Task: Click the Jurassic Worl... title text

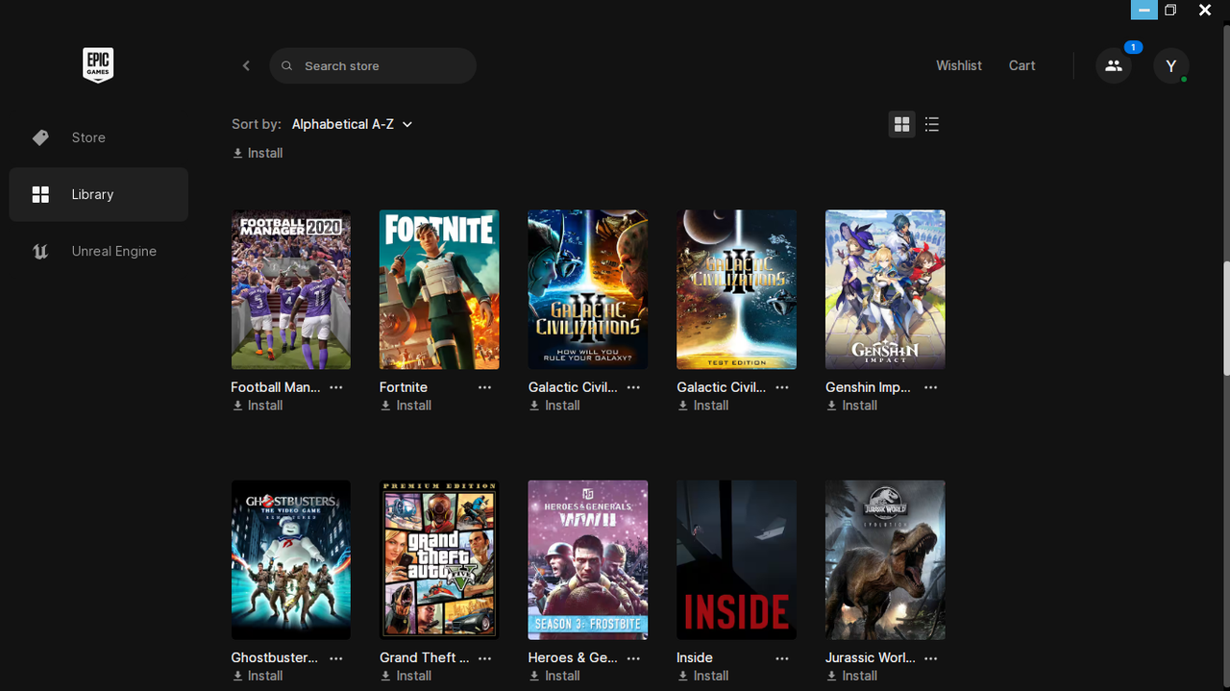Action: click(871, 658)
